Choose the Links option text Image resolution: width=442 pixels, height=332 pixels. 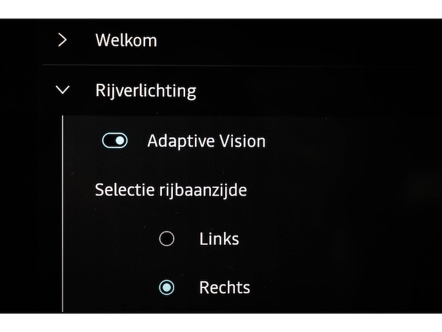[219, 239]
